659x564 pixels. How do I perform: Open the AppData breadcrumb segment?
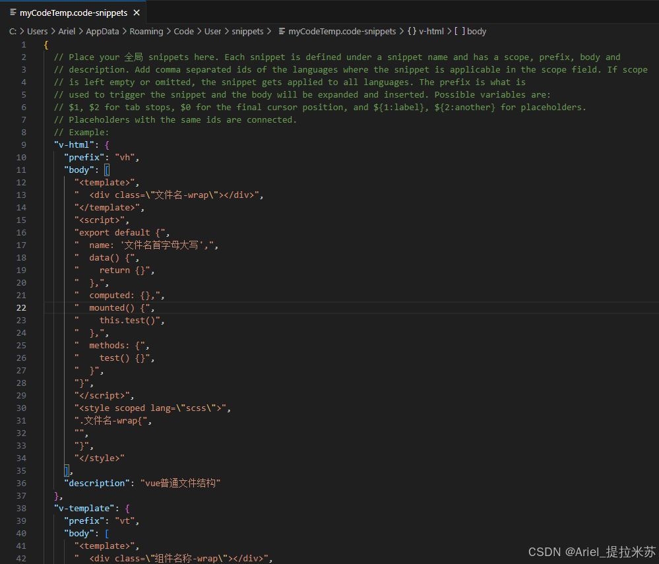point(102,32)
